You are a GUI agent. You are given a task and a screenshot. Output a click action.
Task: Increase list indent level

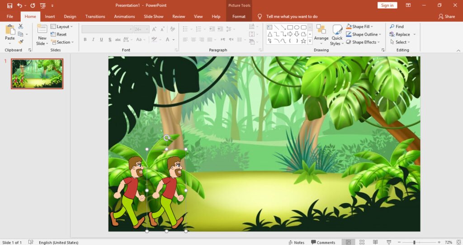click(220, 29)
